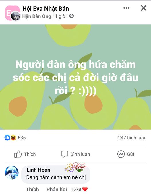
Task: Open the three-dots post options menu
Action: pos(126,8)
